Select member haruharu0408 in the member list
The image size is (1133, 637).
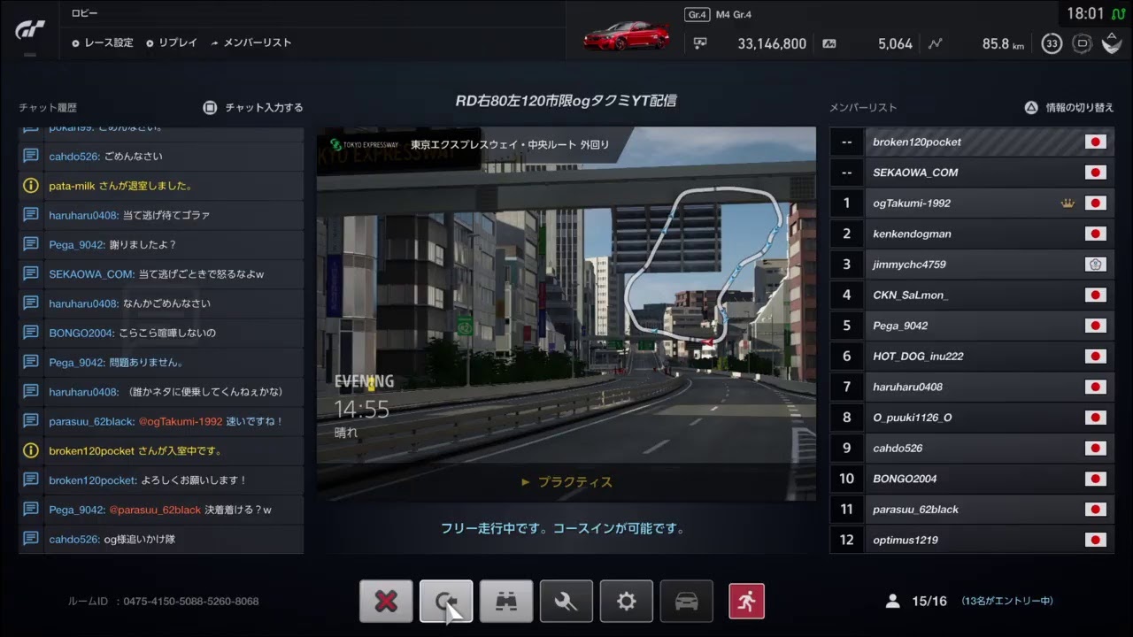(972, 387)
